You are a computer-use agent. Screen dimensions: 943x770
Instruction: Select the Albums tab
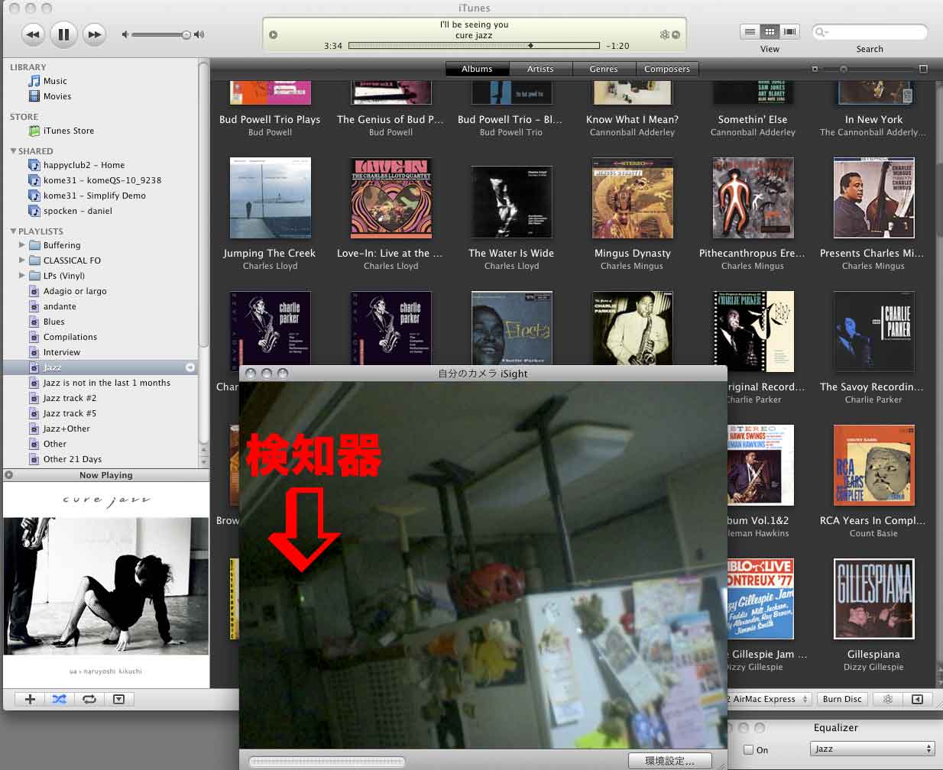point(477,69)
